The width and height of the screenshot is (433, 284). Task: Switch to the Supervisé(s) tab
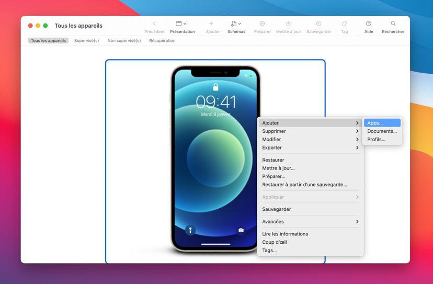[x=86, y=41]
